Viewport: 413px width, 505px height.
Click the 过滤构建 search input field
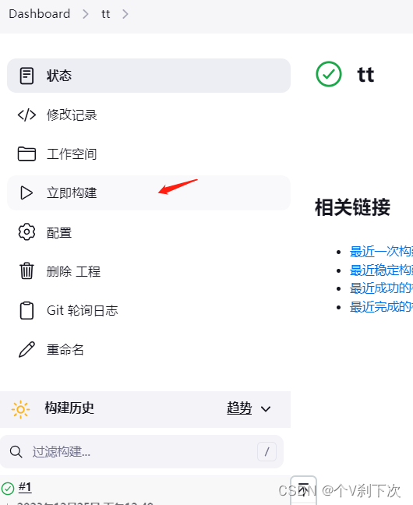(x=142, y=451)
